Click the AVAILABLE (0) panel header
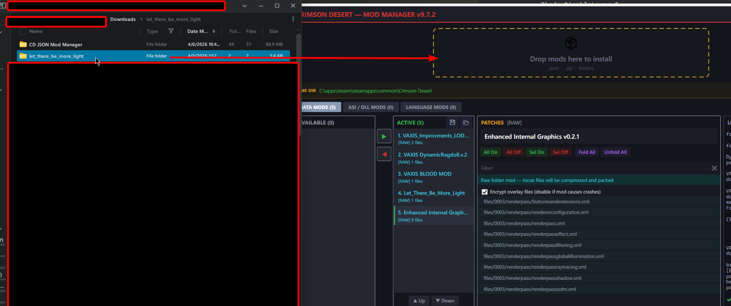Screen dimensions: 731x306 point(318,123)
